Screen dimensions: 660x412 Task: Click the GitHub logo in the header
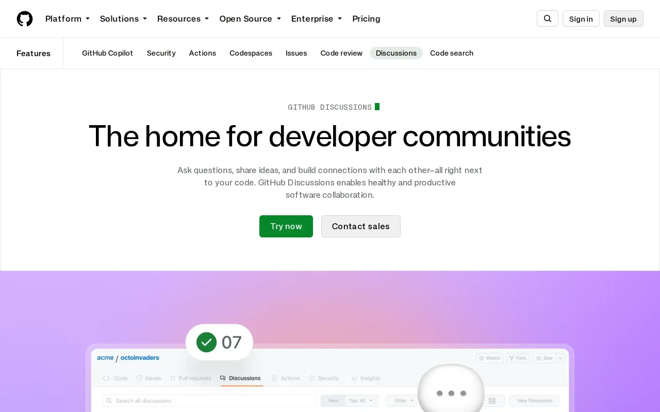tap(25, 19)
